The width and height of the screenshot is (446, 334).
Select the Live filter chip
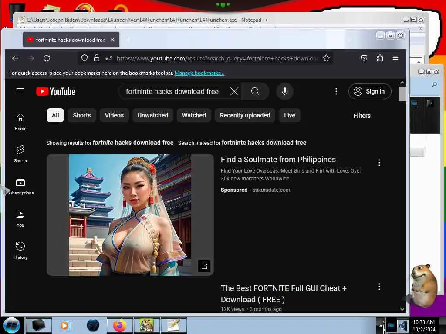tap(290, 115)
